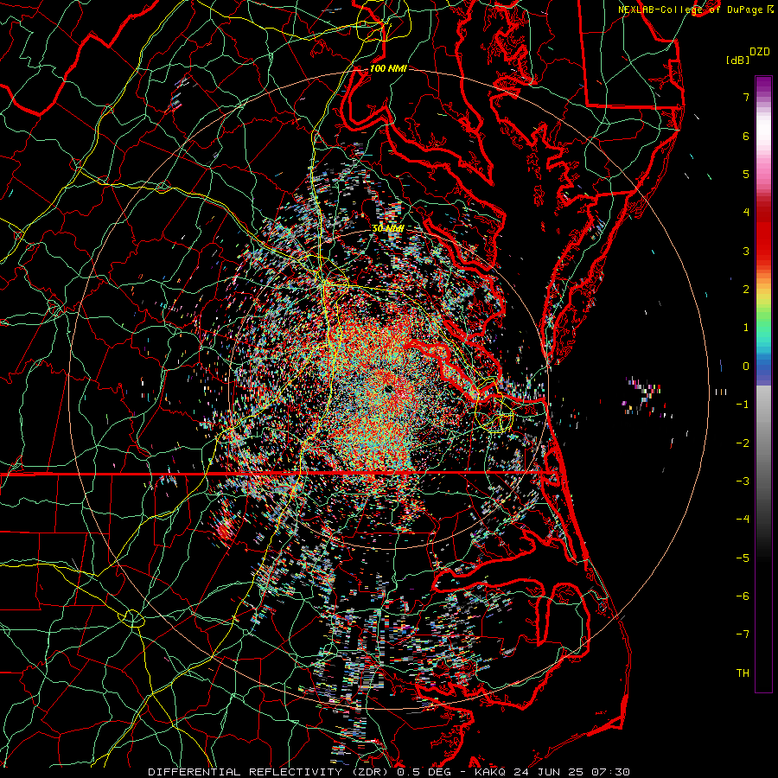
Task: Click the [dB] units label
Action: point(738,60)
